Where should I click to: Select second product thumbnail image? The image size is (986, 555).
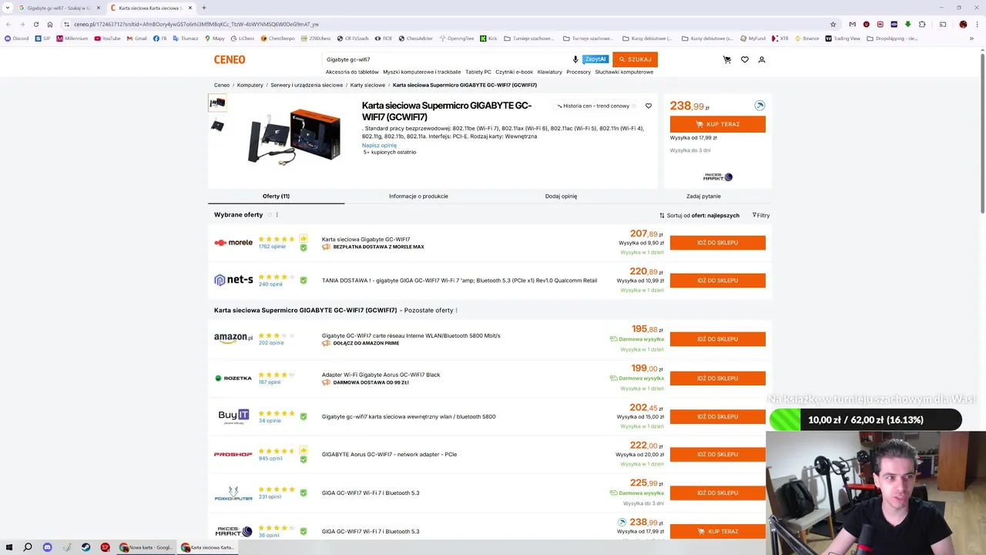point(217,126)
